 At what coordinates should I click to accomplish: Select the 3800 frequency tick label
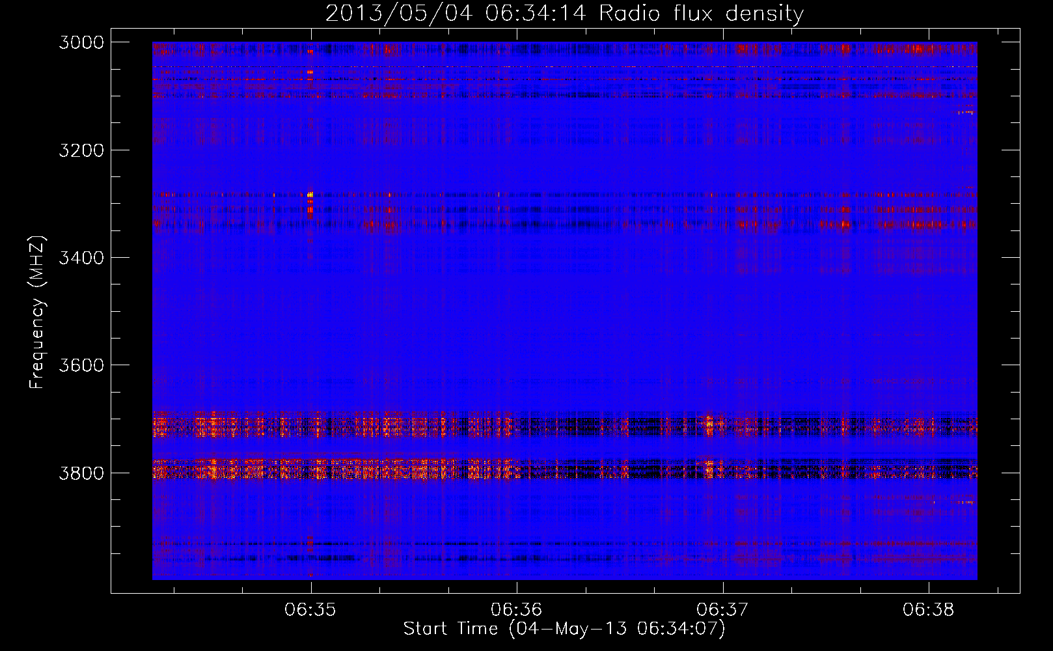click(x=81, y=473)
